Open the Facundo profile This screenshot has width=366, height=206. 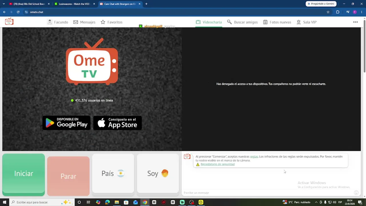tap(58, 22)
